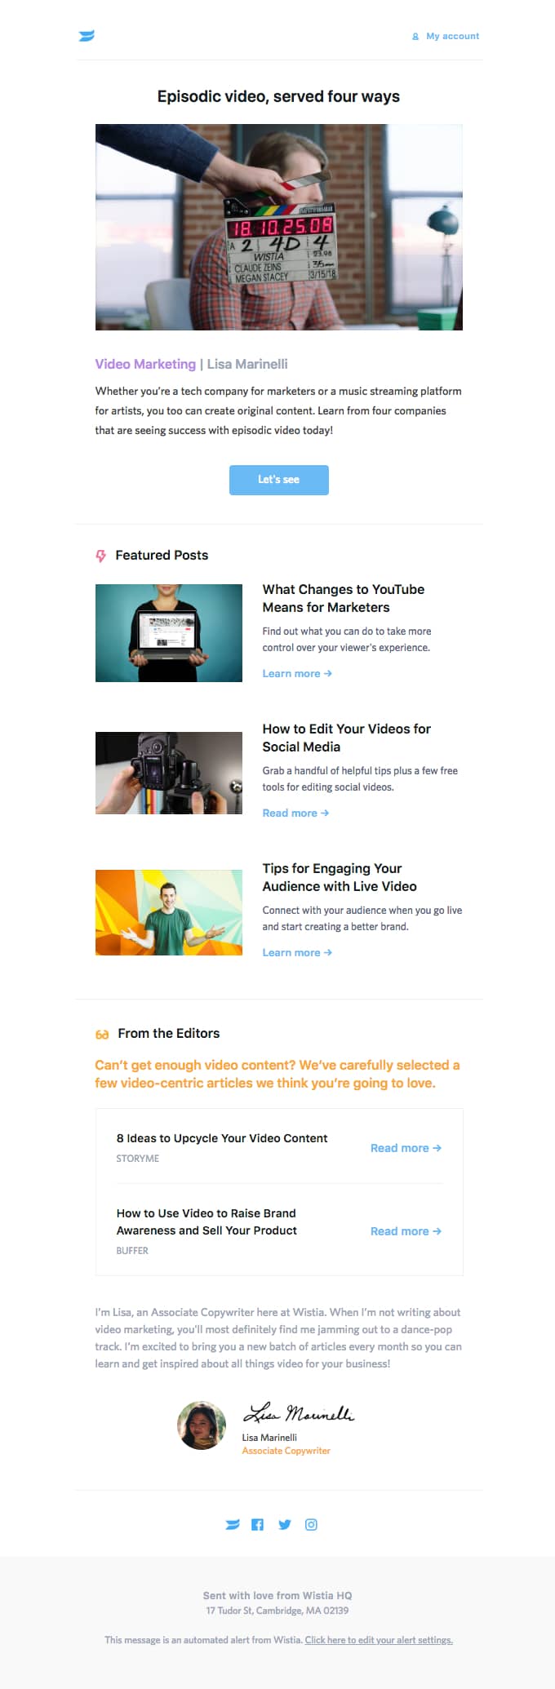Viewport: 555px width, 1689px height.
Task: Click Read more for Brand Awareness article
Action: click(x=406, y=1231)
